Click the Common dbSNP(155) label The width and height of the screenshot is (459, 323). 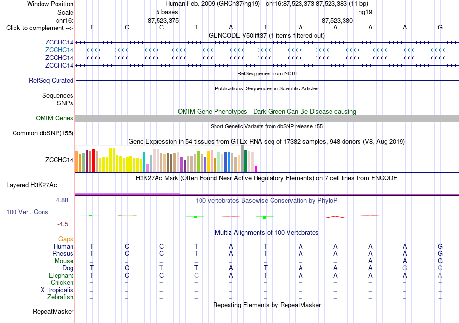coord(43,133)
